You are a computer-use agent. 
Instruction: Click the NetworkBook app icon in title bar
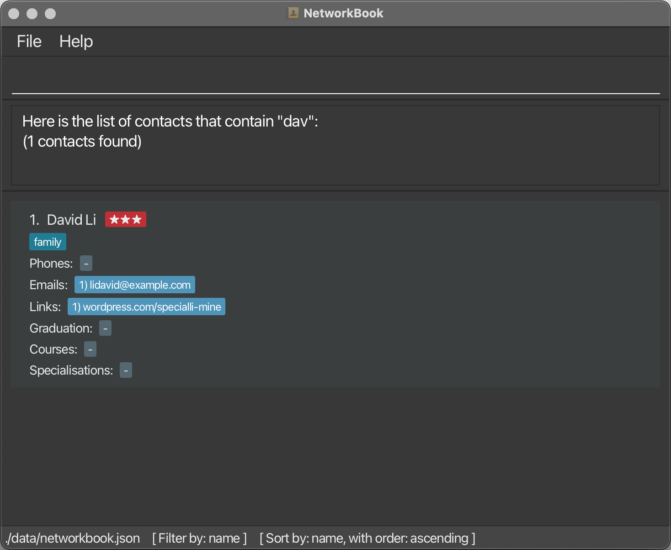[x=293, y=13]
